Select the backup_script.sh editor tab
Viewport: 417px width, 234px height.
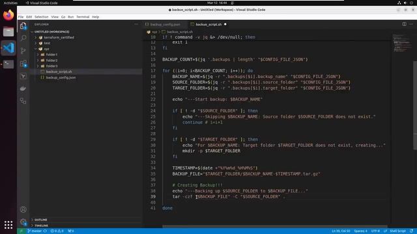coord(208,25)
